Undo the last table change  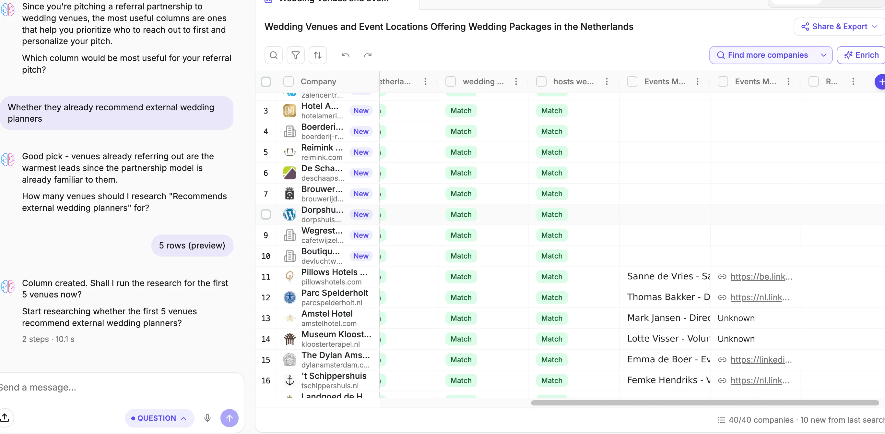345,55
